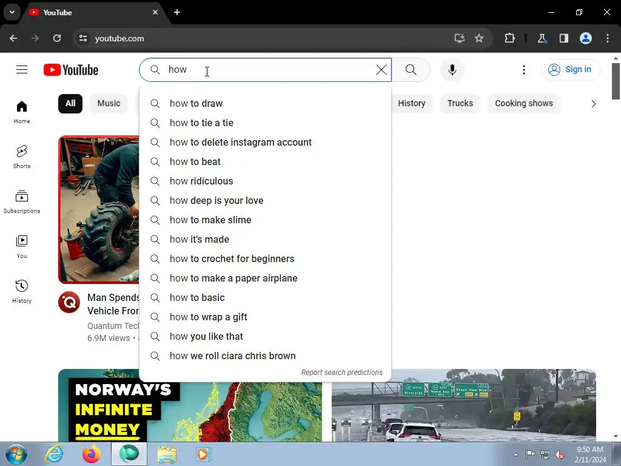Open the Chrome profile avatar
This screenshot has width=621, height=466.
[x=586, y=38]
